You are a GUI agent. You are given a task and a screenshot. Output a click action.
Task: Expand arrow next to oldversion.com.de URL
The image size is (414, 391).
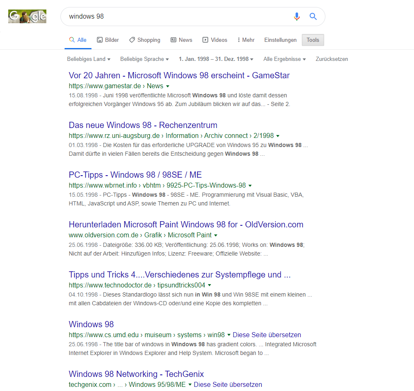coord(216,235)
